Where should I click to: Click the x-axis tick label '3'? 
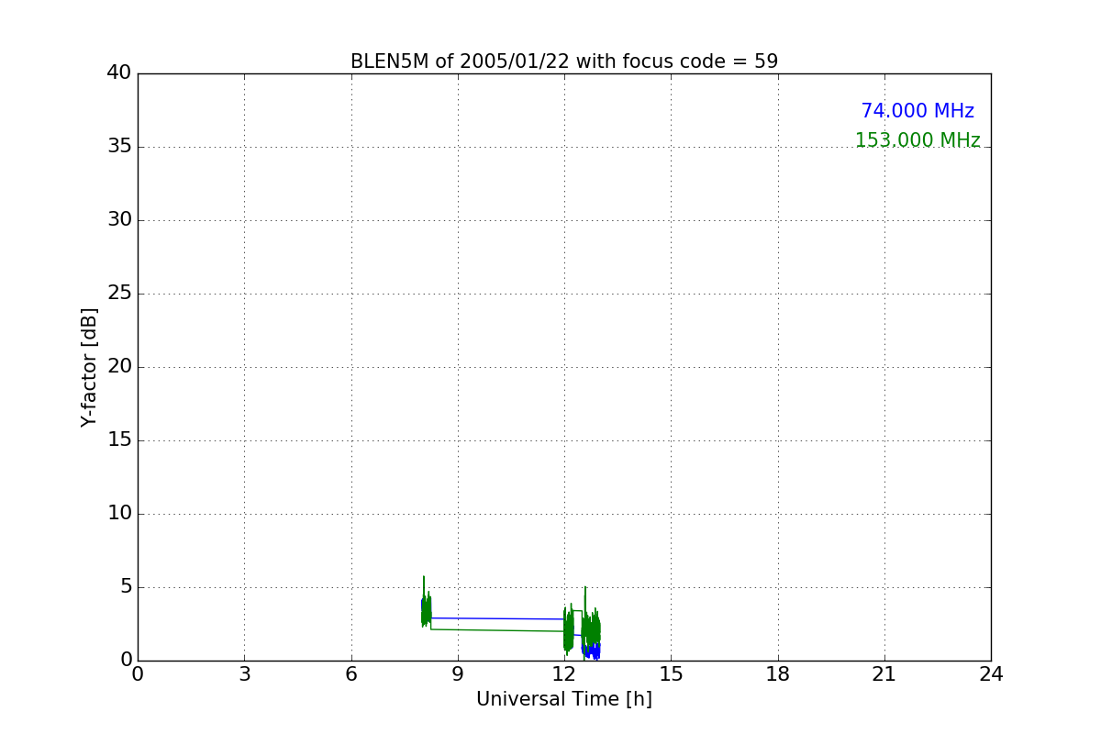tap(244, 674)
